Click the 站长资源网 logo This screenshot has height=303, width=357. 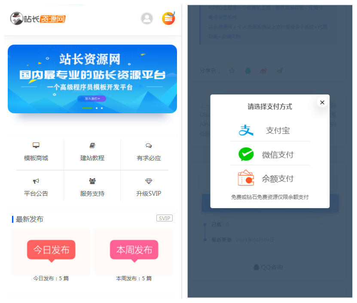[38, 18]
